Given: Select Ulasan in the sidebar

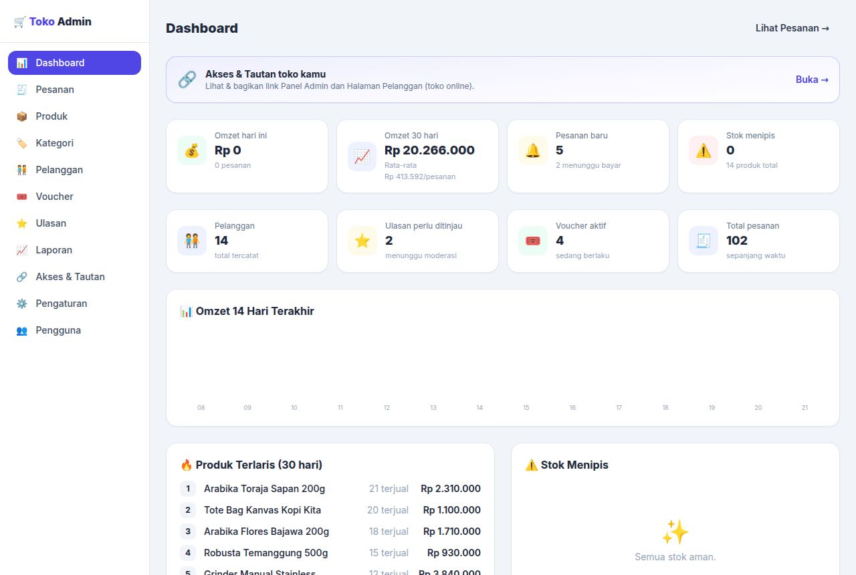Looking at the screenshot, I should point(74,223).
